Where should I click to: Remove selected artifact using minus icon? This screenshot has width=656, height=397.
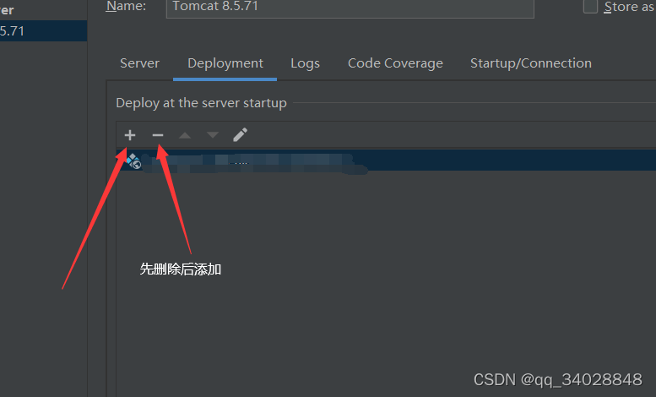coord(158,135)
